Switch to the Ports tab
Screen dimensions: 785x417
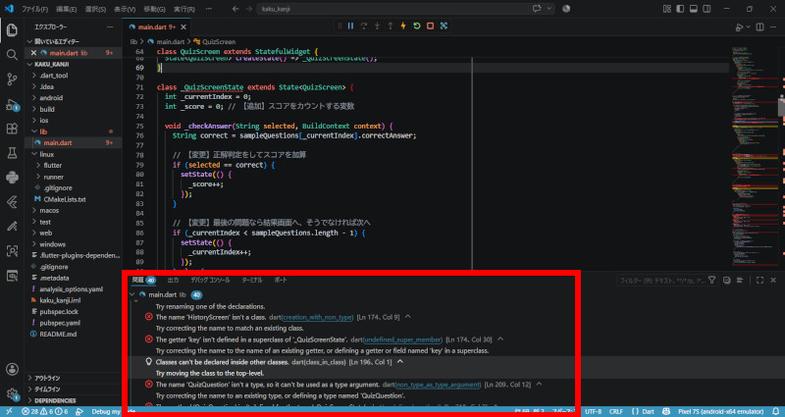[281, 281]
